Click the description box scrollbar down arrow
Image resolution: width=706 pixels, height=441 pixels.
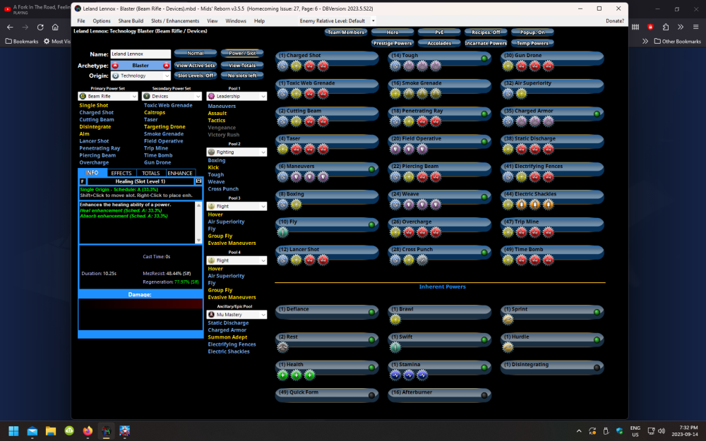198,241
